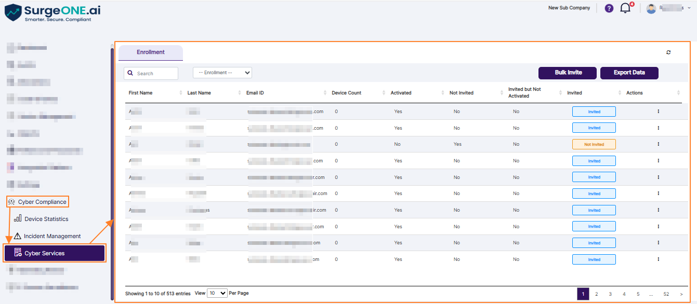The width and height of the screenshot is (697, 304).
Task: Go to page 2 of entries
Action: click(597, 294)
